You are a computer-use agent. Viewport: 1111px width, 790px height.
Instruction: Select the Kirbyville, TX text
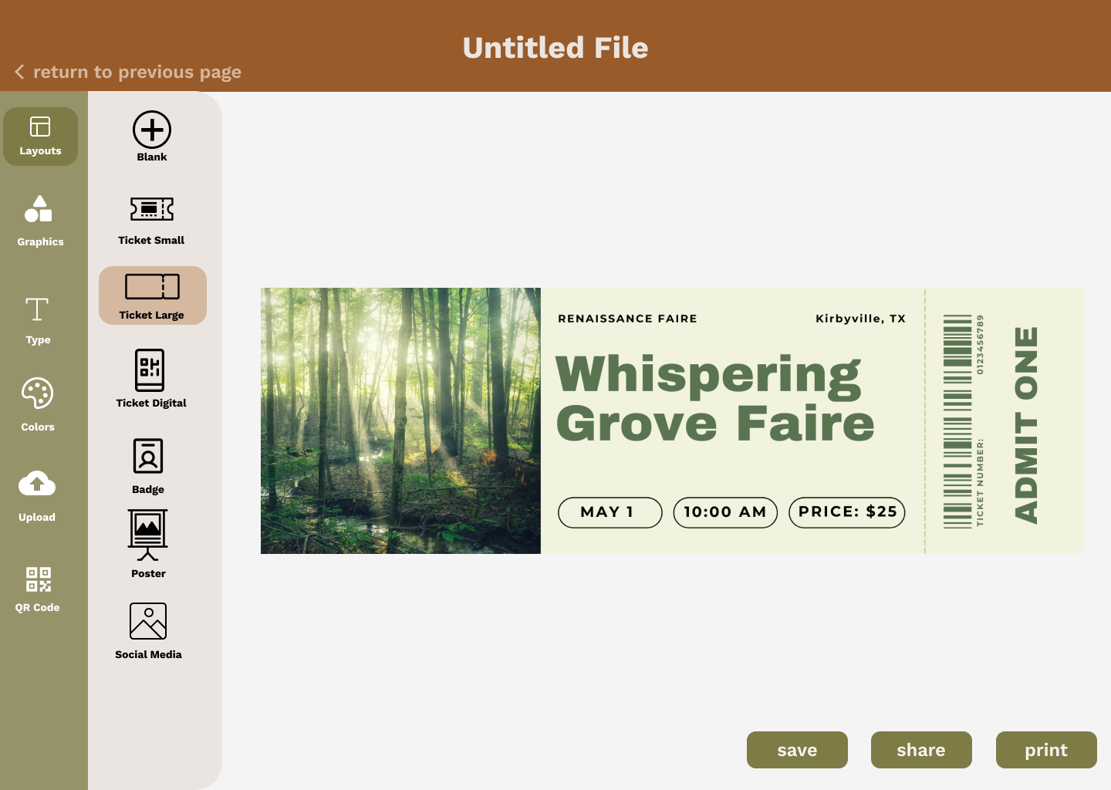(860, 319)
